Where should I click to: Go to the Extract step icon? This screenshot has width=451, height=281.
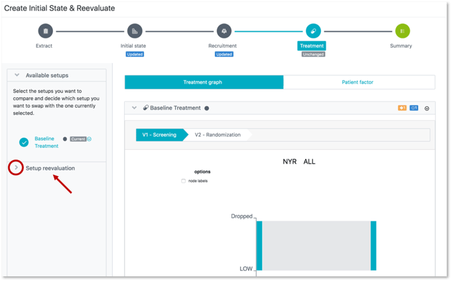pyautogui.click(x=45, y=31)
